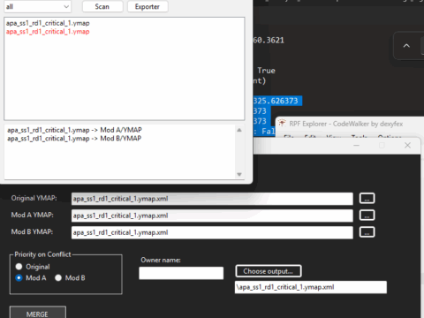Focus the Mod B YMAP path field
This screenshot has height=318, width=424.
tap(212, 232)
